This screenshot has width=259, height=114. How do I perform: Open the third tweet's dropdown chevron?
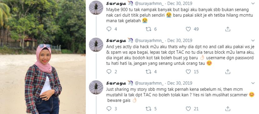coord(253,83)
